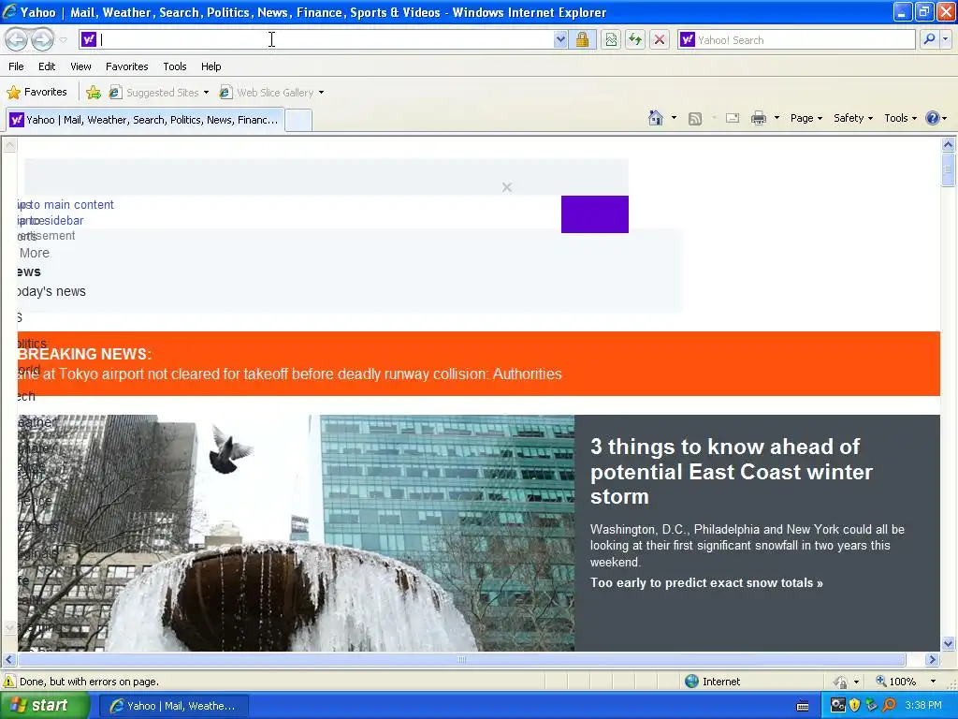Screen dimensions: 958x719
Task: Expand the Print options dropdown arrow
Action: pyautogui.click(x=777, y=118)
